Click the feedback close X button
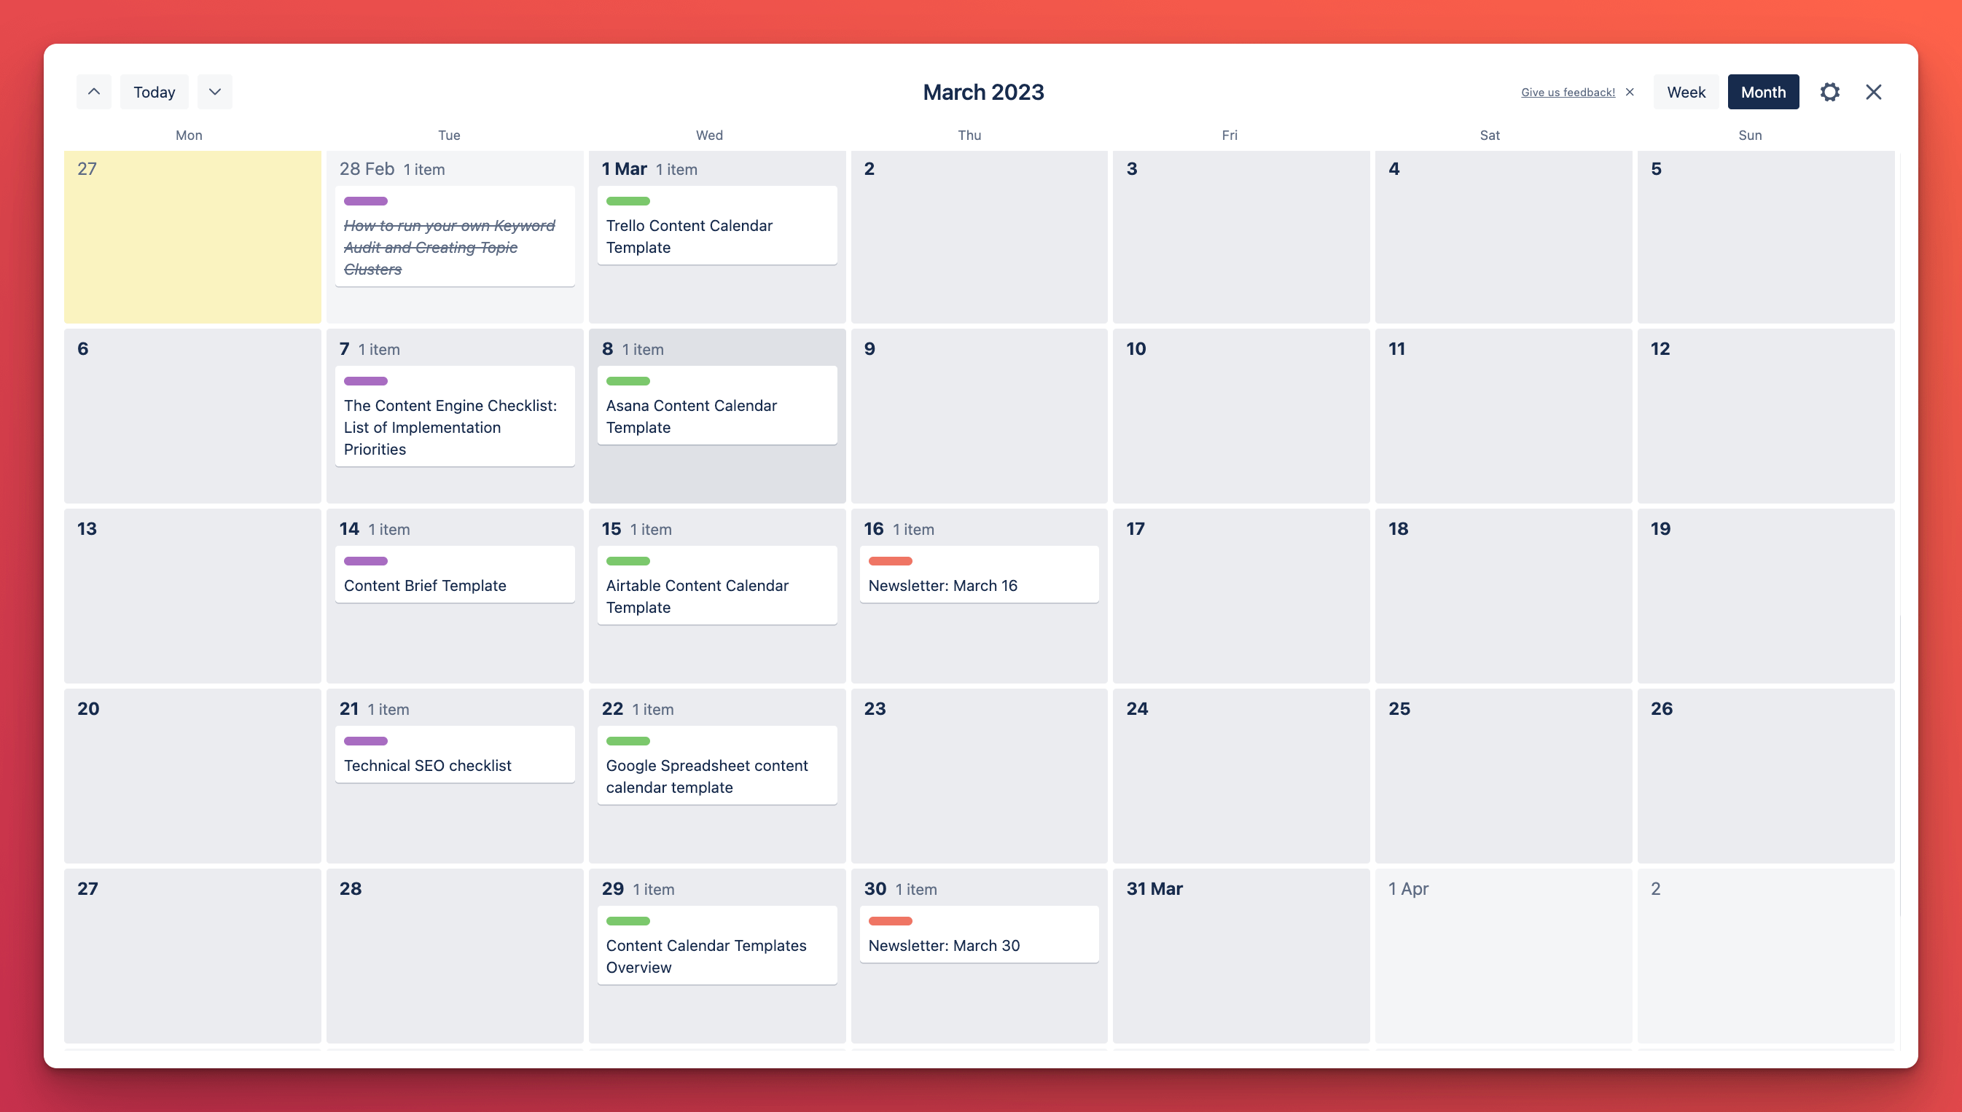 [x=1630, y=92]
